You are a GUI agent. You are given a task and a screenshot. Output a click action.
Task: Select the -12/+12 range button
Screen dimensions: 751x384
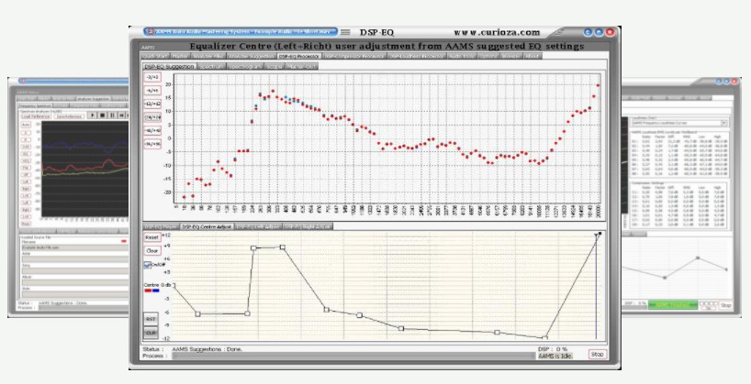pyautogui.click(x=152, y=104)
